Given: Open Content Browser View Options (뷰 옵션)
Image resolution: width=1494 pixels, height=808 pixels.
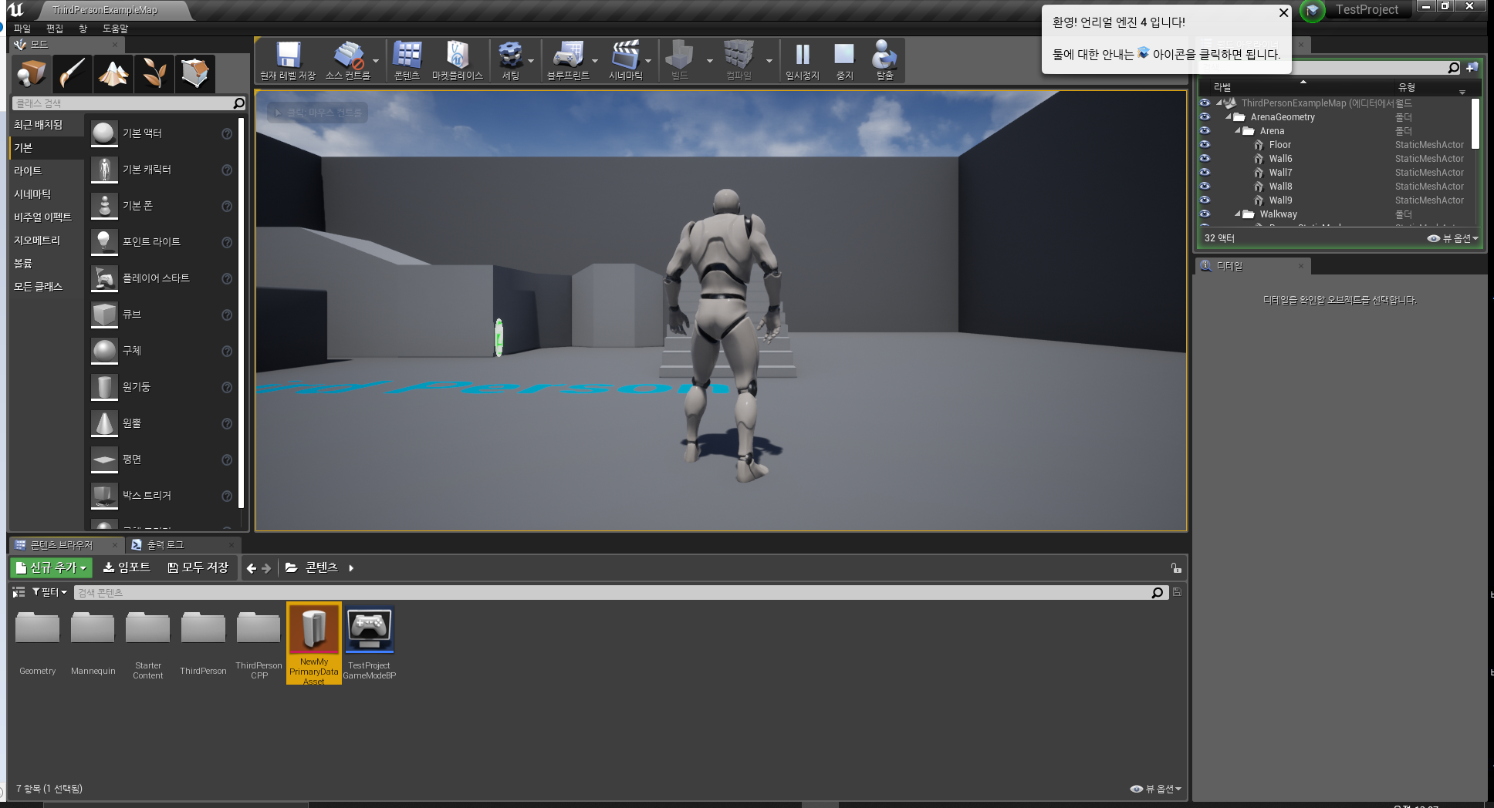Looking at the screenshot, I should (x=1156, y=789).
